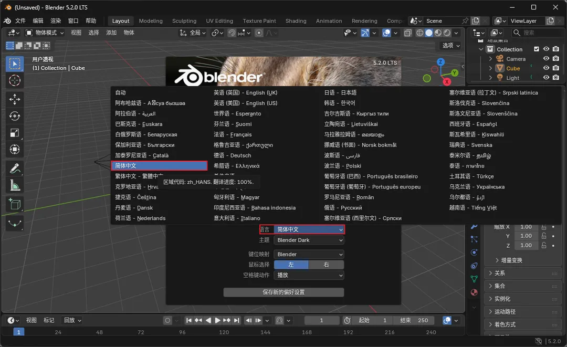Choose 日语 - 日本語 from language list
This screenshot has height=347, width=567.
(x=340, y=92)
